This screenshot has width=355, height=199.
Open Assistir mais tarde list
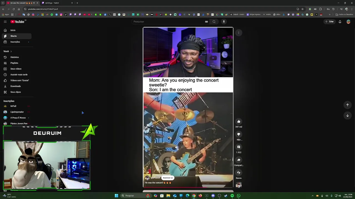(17, 75)
